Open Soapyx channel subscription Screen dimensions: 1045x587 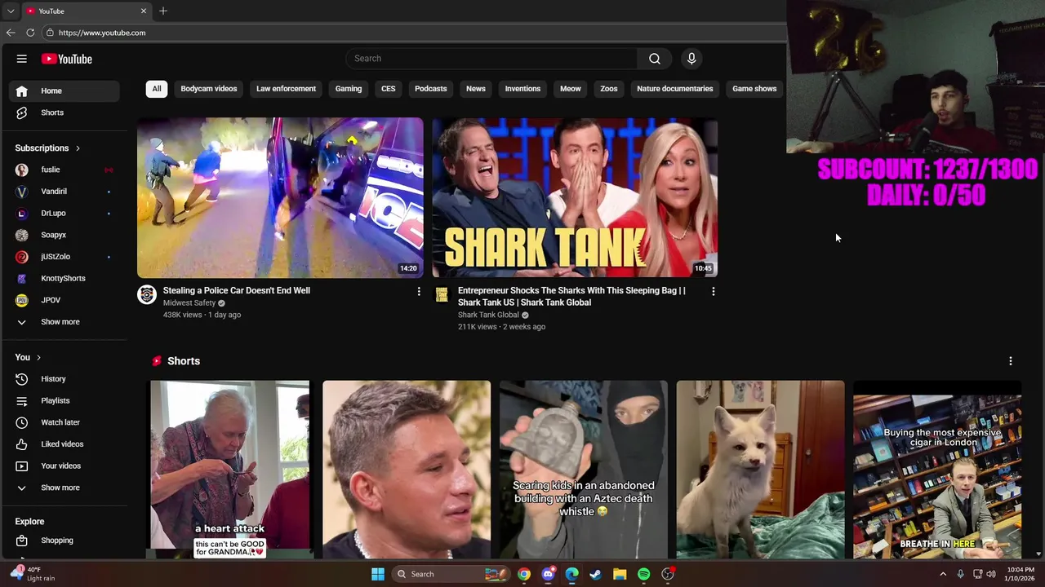tap(64, 235)
